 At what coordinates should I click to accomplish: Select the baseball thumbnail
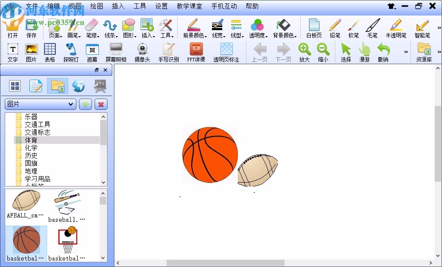(x=67, y=206)
